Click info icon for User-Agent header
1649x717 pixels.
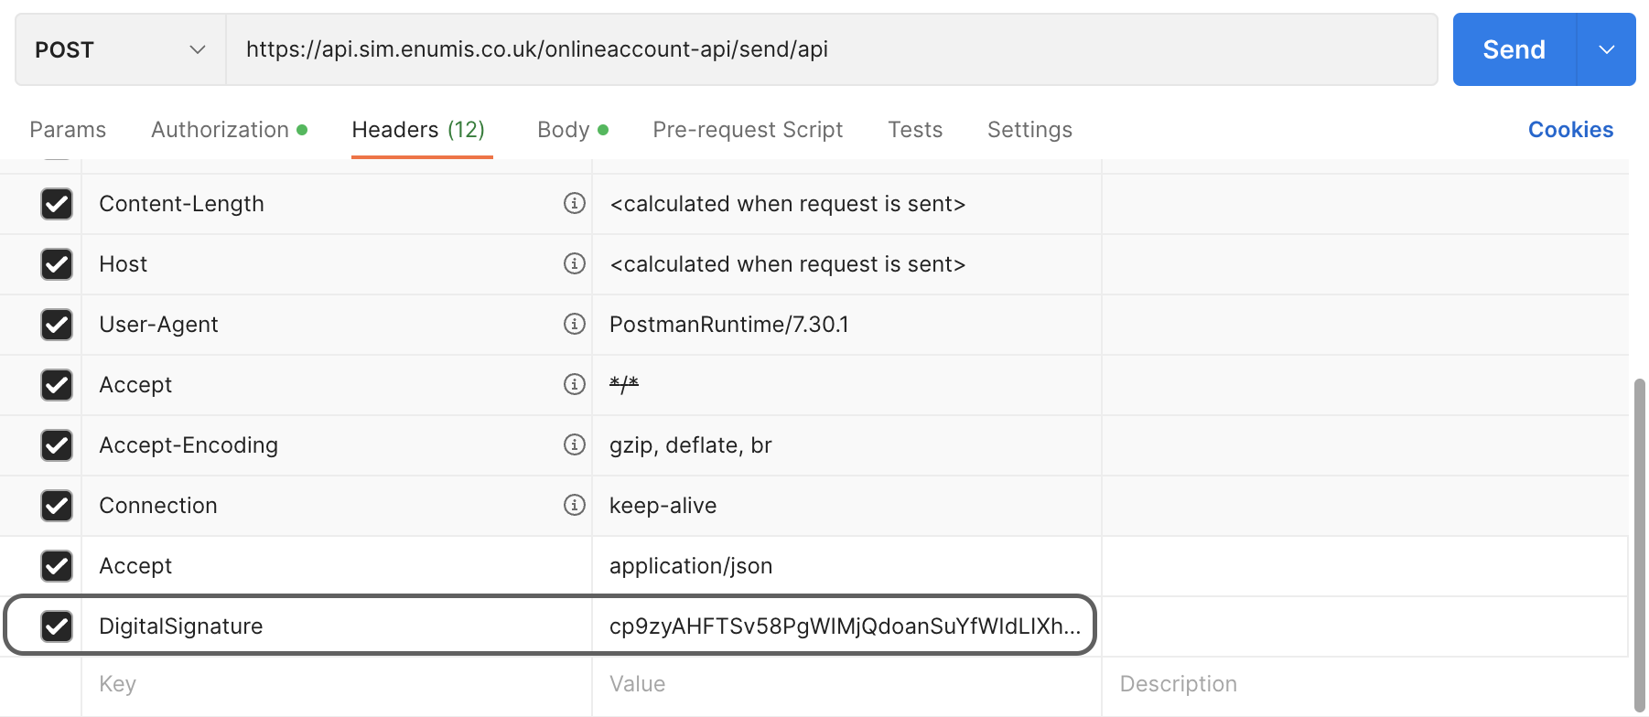(x=574, y=324)
